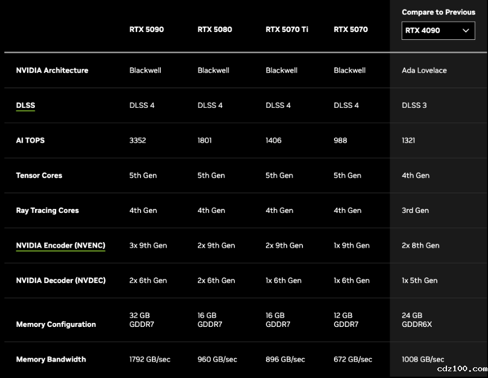Select the NVIDIA Decoder (NVDEC) row label
This screenshot has height=378, width=488.
[x=61, y=280]
